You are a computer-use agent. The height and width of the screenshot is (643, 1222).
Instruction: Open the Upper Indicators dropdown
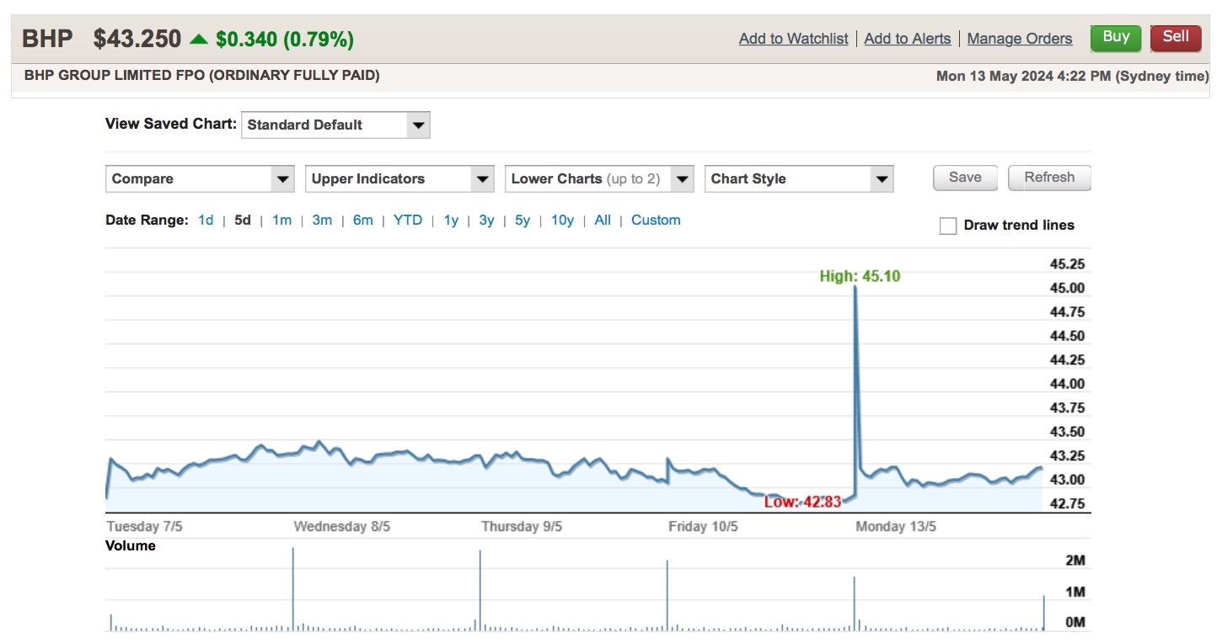399,178
